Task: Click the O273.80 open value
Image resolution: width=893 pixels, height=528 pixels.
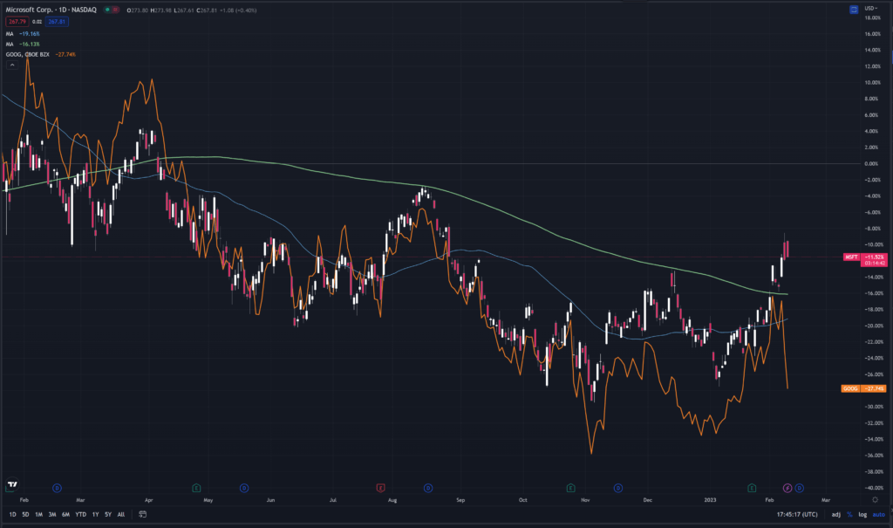Action: point(137,10)
